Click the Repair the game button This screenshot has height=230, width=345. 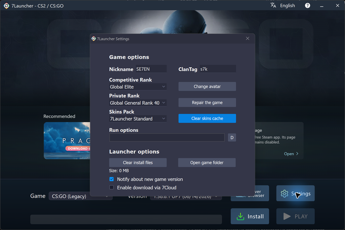pyautogui.click(x=207, y=102)
